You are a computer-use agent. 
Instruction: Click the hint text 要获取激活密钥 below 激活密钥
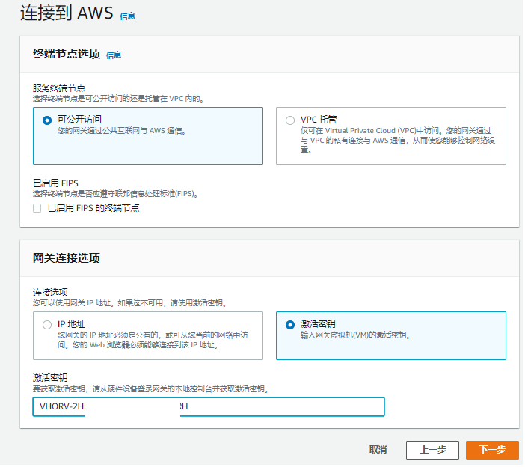click(151, 390)
